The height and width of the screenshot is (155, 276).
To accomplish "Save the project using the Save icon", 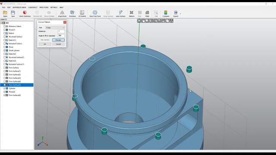I will (x=13, y=13).
